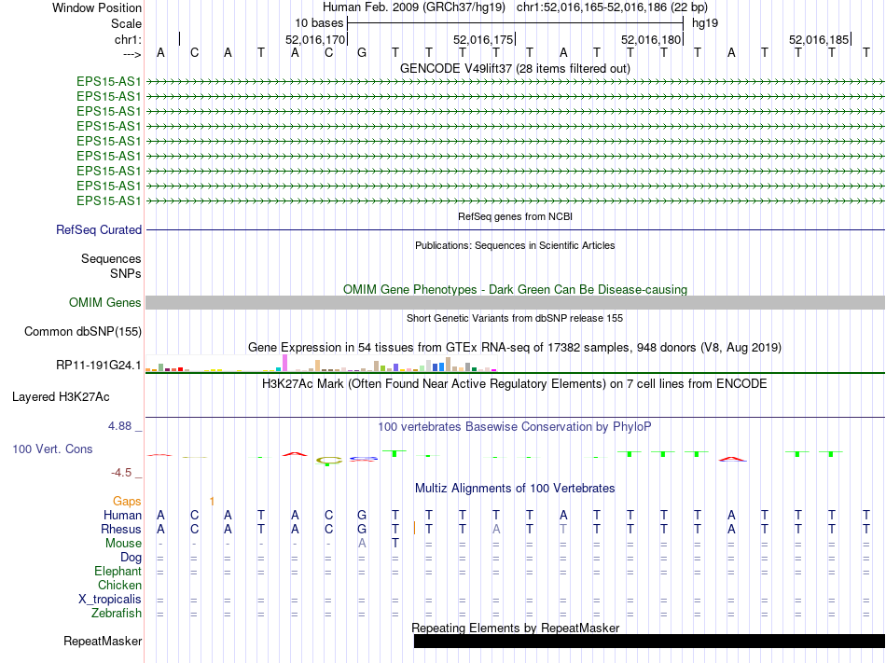
Task: Click the 52,016,185 coordinate on ruler
Action: (x=818, y=39)
